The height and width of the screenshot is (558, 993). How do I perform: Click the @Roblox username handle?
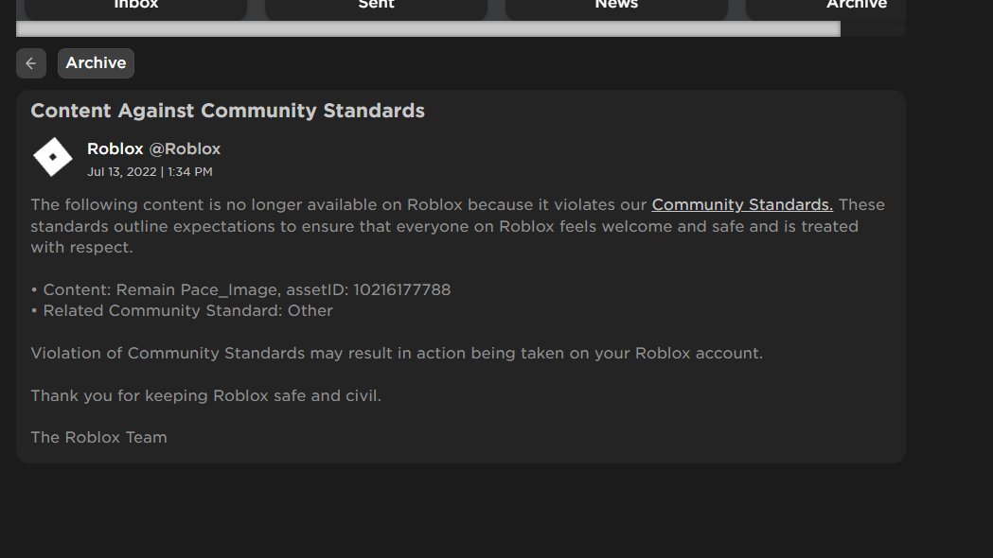[x=185, y=148]
